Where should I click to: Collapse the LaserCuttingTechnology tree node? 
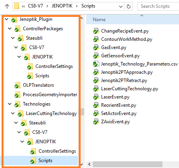pos(13,113)
